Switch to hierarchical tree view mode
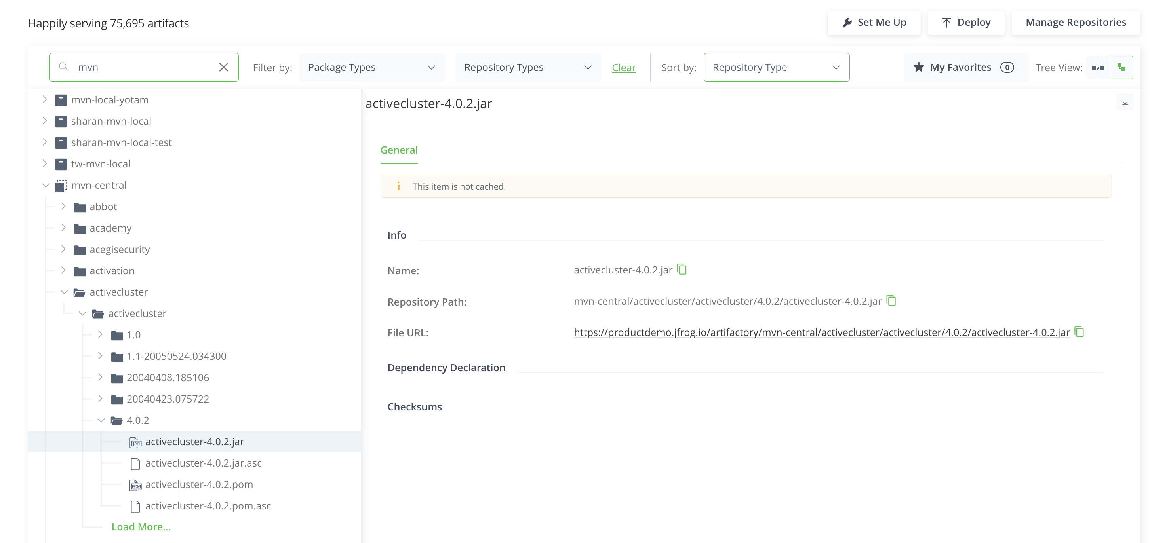 coord(1121,67)
